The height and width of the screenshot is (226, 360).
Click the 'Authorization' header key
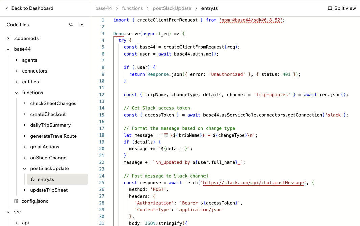[x=154, y=203]
